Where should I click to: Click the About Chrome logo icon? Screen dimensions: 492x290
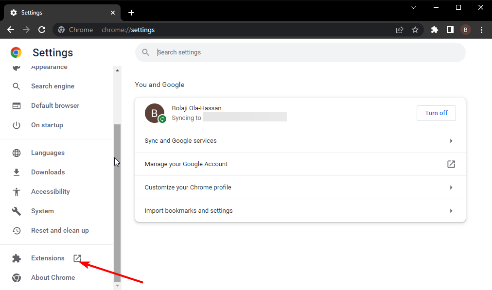coord(17,278)
